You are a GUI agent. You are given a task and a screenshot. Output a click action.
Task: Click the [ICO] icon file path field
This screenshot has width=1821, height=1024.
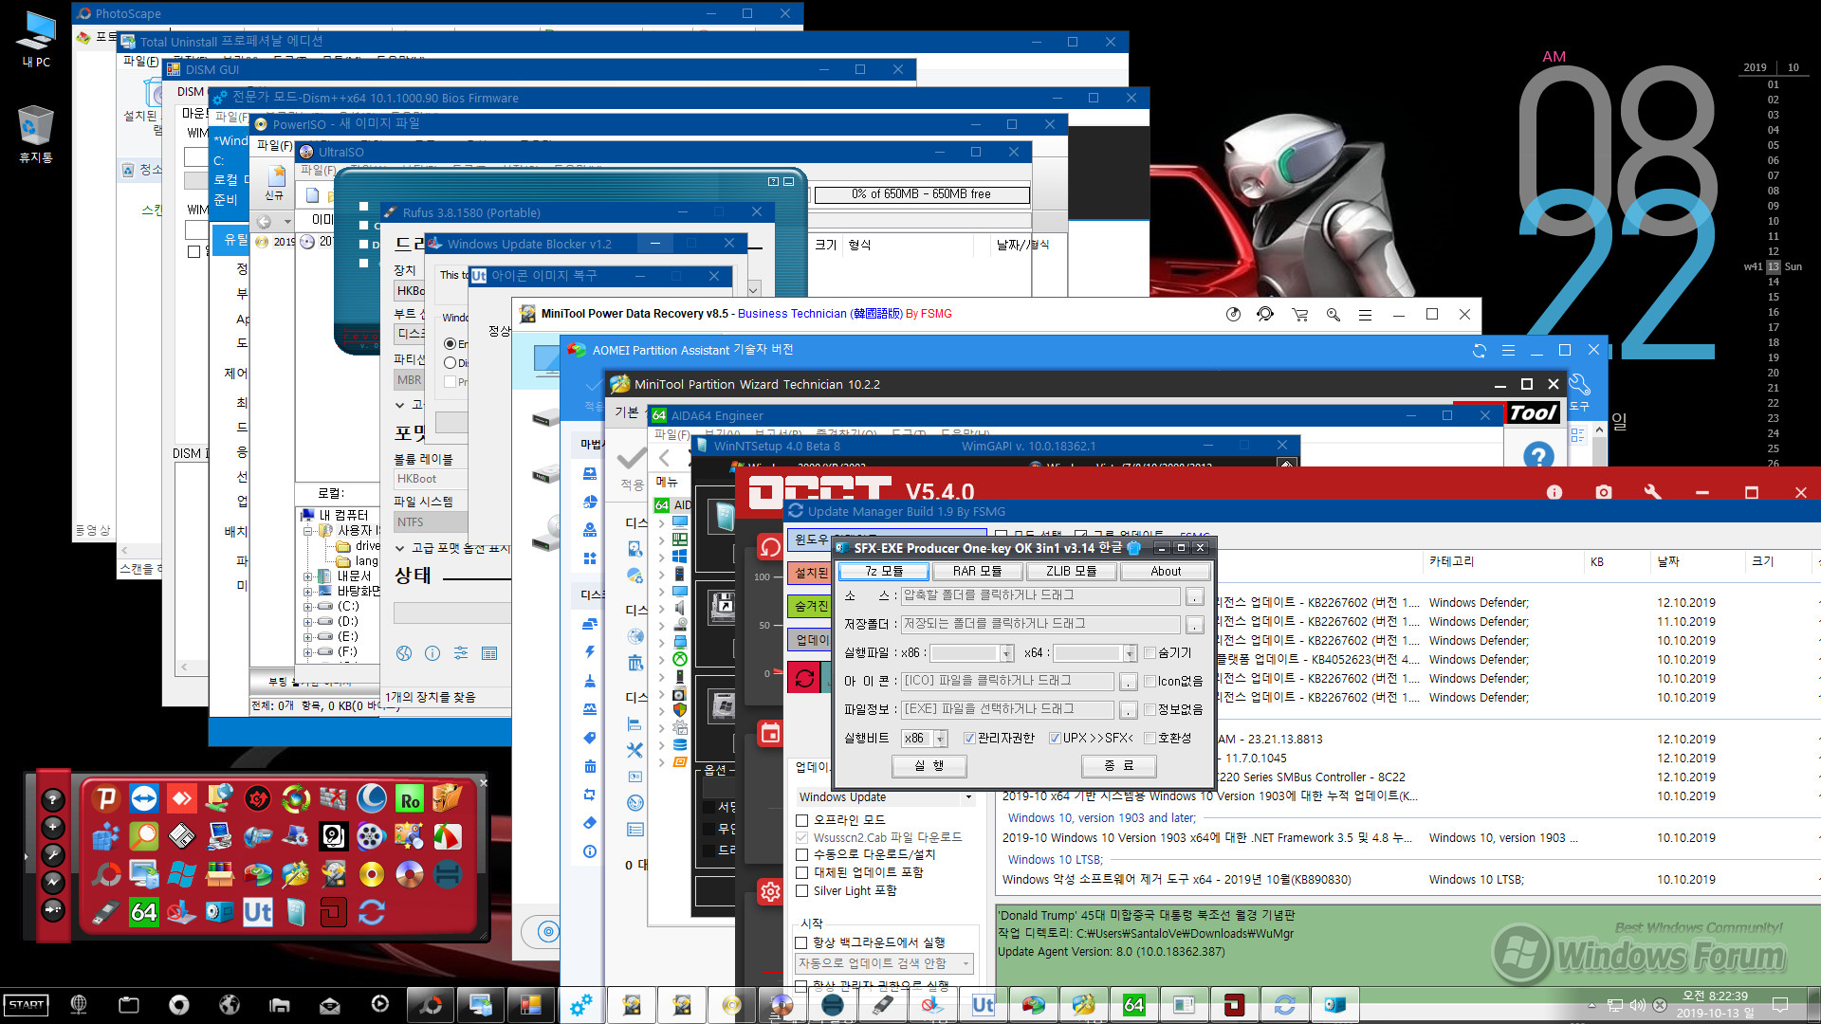click(x=1006, y=682)
